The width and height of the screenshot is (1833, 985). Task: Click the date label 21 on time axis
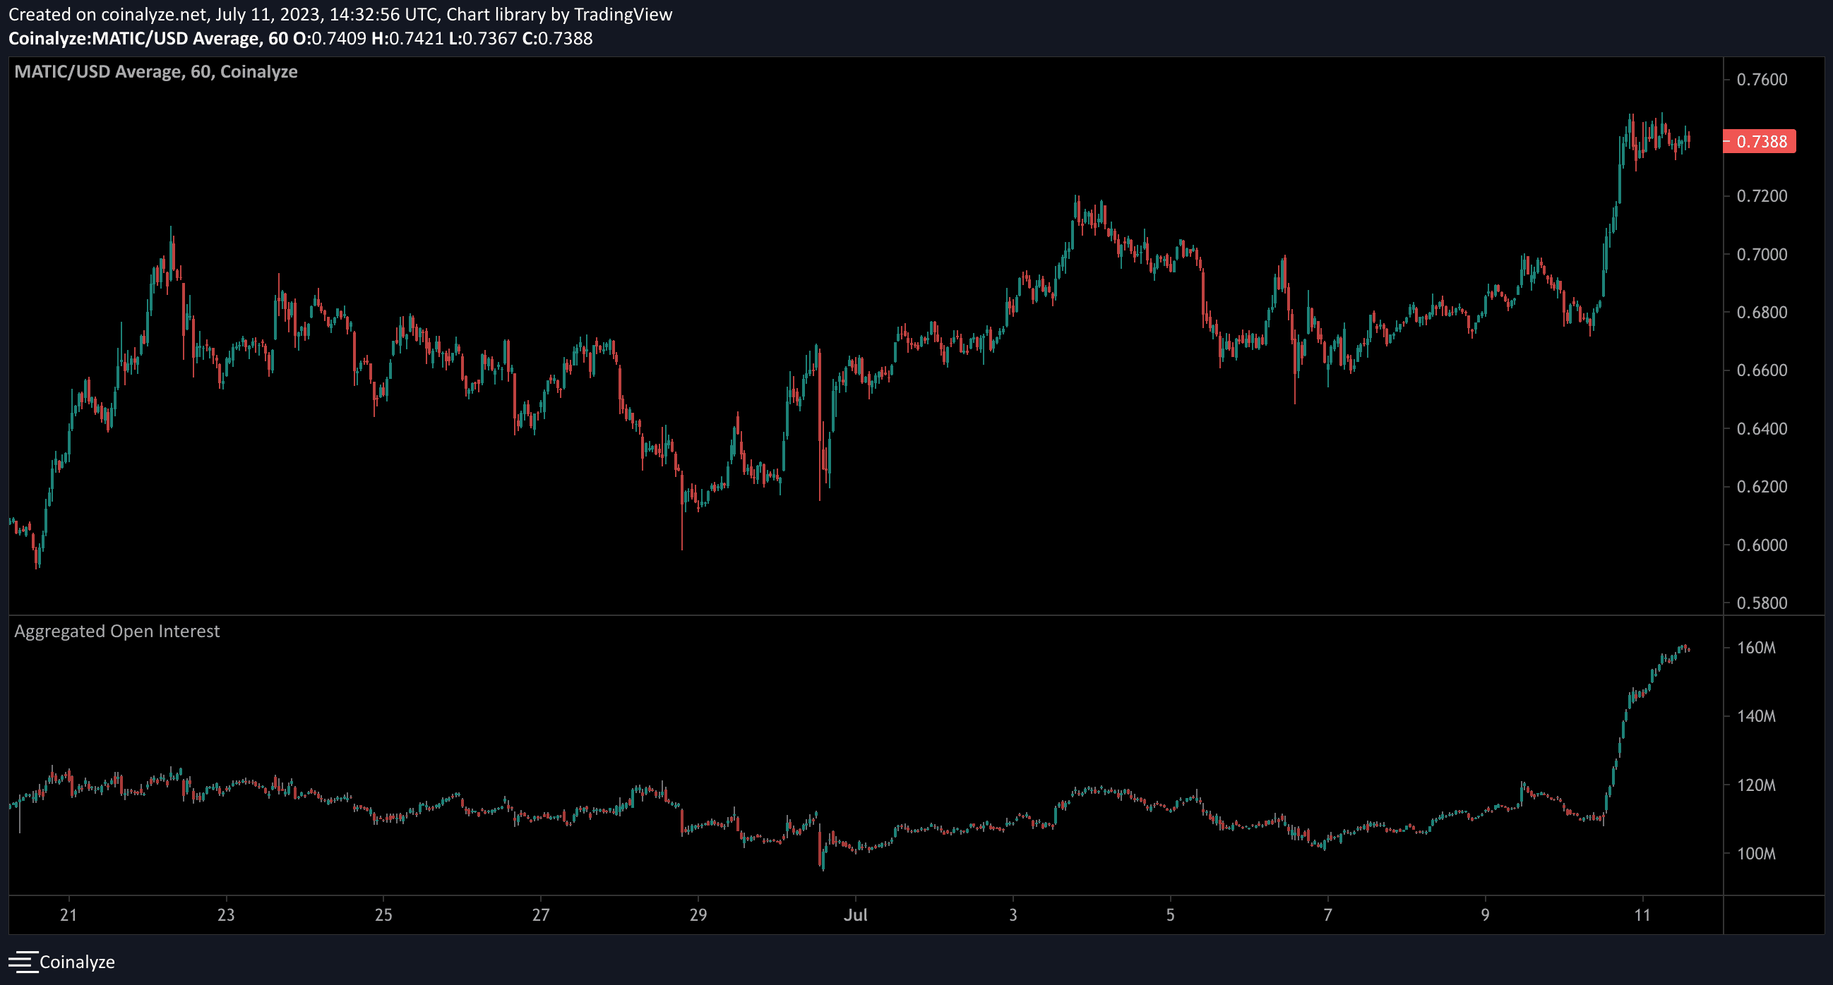click(x=68, y=915)
